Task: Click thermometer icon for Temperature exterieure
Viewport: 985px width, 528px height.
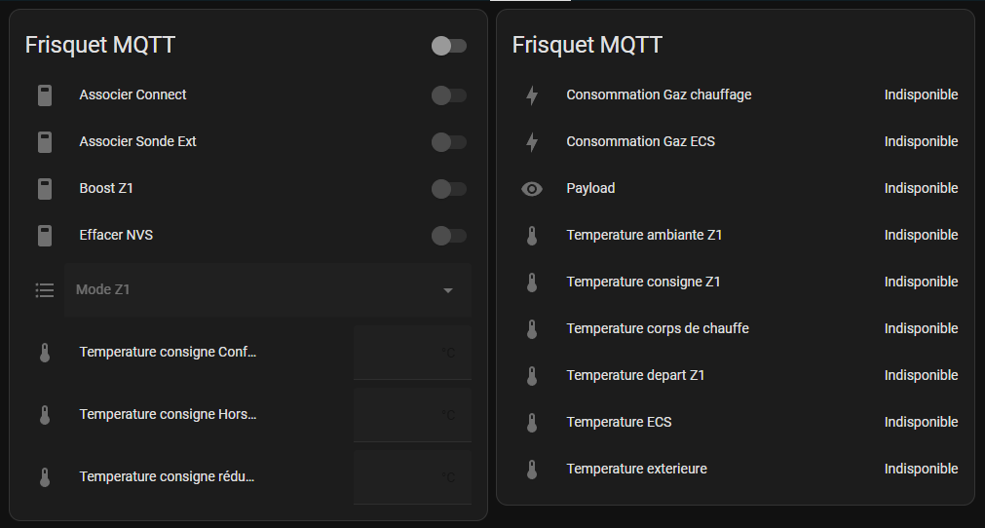Action: click(x=532, y=470)
